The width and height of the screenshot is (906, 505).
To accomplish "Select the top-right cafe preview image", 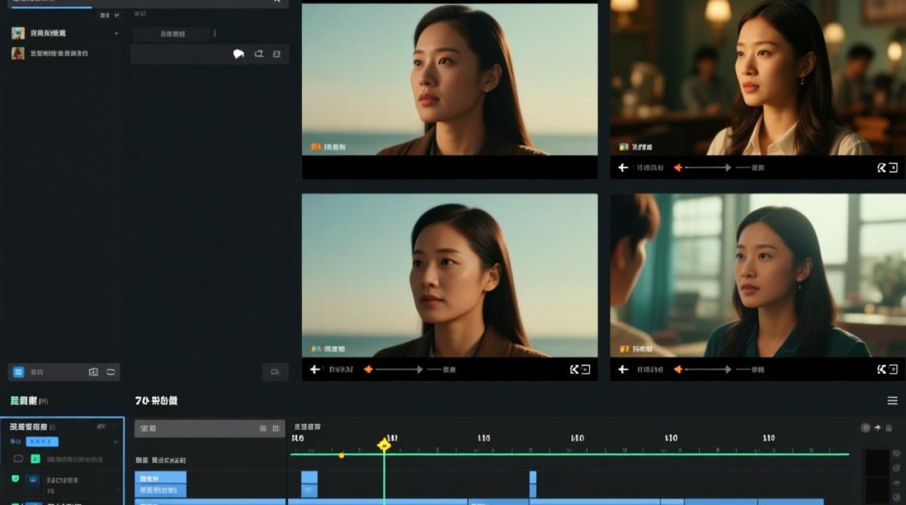I will tap(758, 77).
